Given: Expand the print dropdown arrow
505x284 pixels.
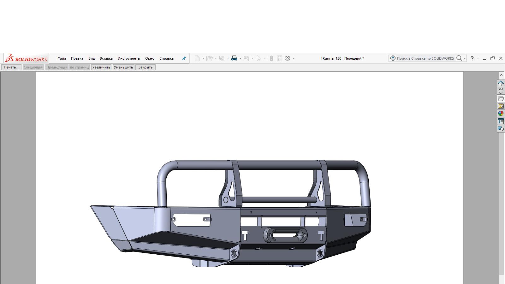Looking at the screenshot, I should (x=240, y=58).
